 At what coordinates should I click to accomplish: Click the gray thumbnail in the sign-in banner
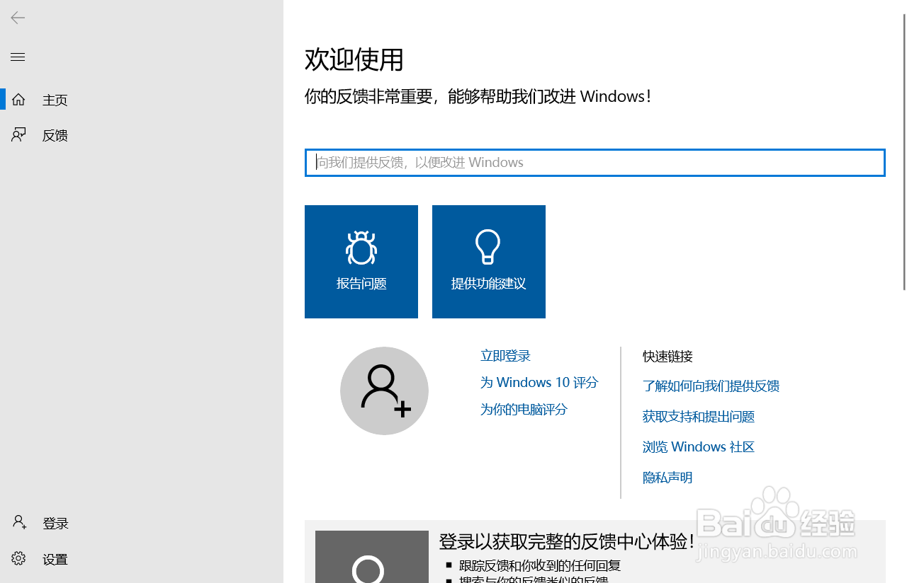372,557
